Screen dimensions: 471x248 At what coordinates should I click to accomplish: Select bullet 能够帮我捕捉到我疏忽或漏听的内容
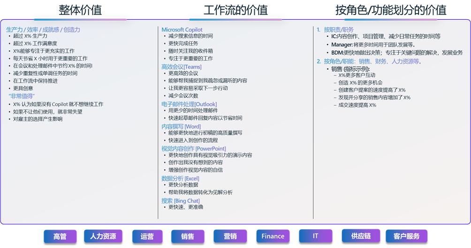point(207,81)
